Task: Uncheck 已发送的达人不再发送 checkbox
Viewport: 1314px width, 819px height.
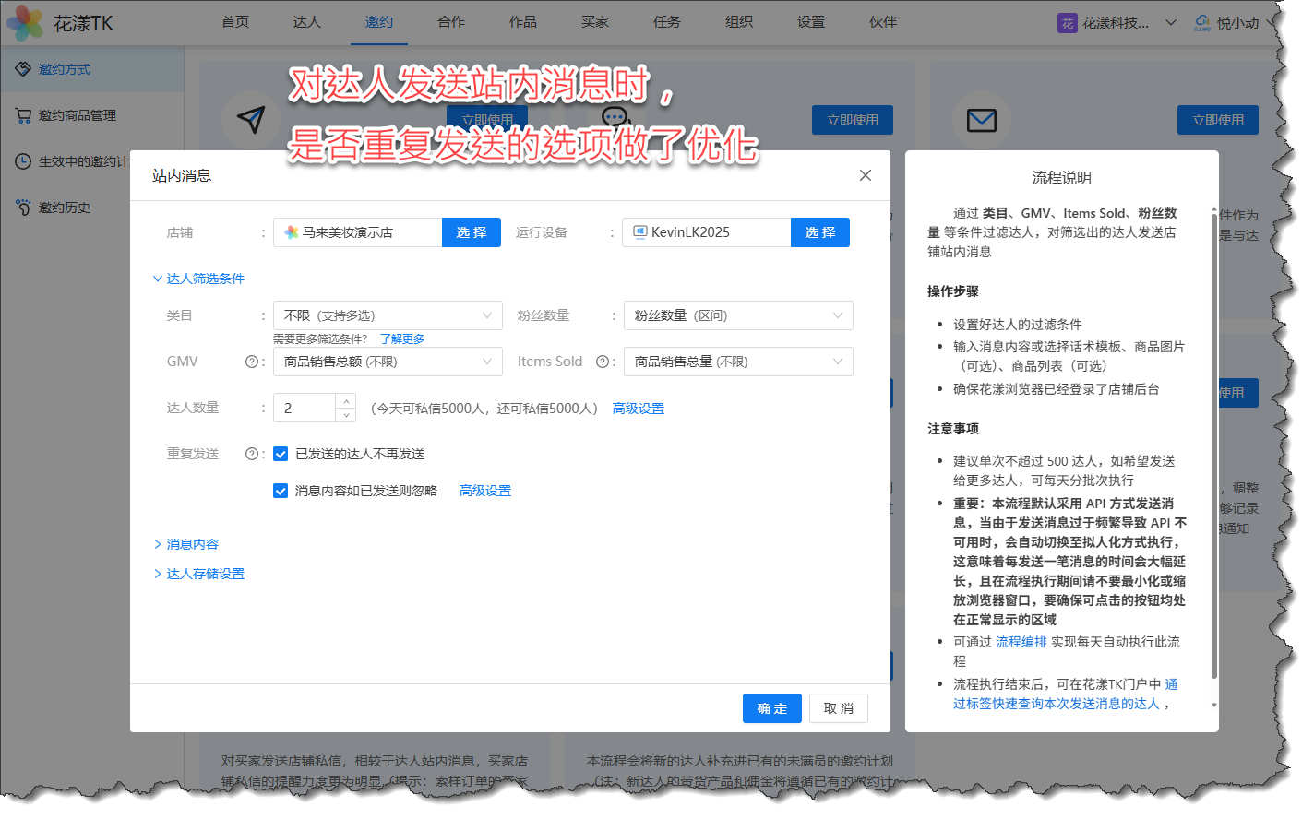Action: click(x=281, y=454)
